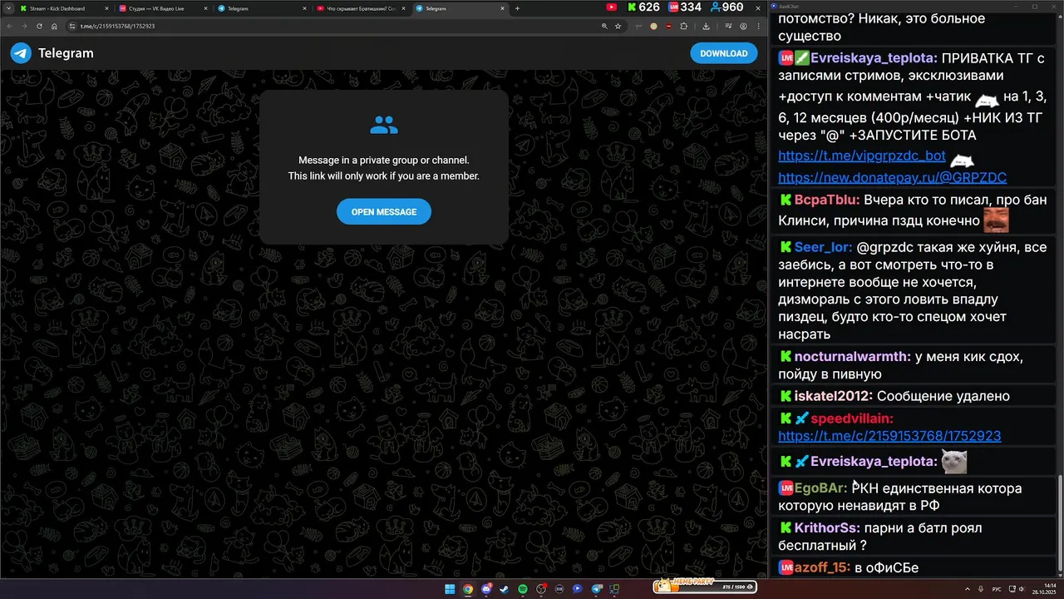Open speedvillain's t.me message link in chat
This screenshot has height=599, width=1064.
889,436
